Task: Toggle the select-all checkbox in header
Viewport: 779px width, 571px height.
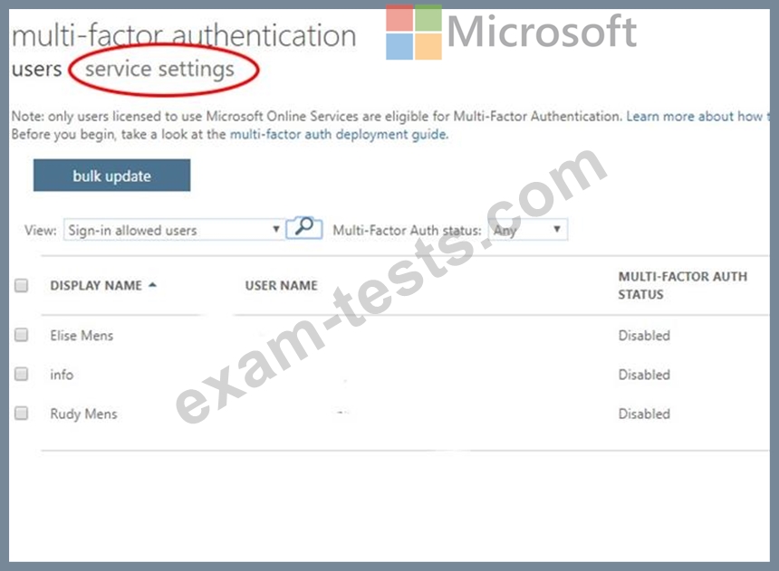Action: pos(22,286)
